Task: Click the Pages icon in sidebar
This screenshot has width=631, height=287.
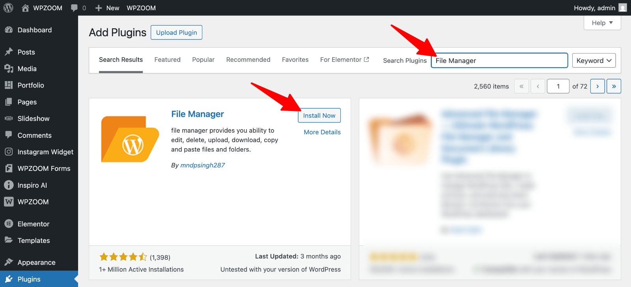Action: click(9, 102)
